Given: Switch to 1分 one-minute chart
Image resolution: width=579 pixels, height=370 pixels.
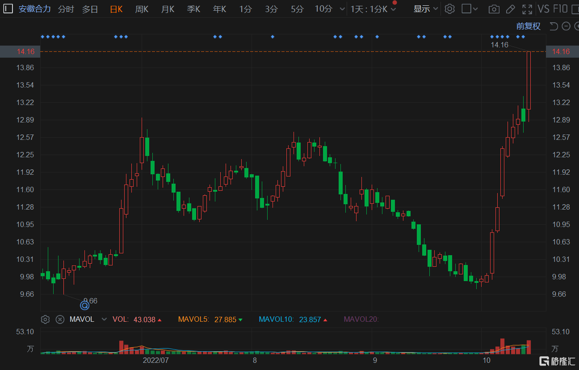Looking at the screenshot, I should pyautogui.click(x=245, y=9).
